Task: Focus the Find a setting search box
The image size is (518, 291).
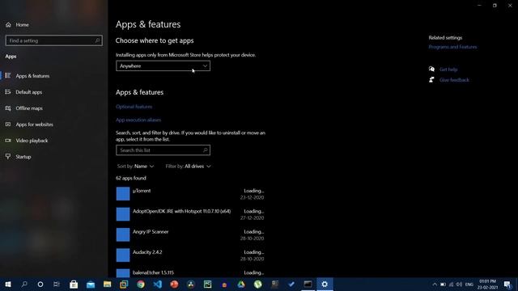Action: 54,40
